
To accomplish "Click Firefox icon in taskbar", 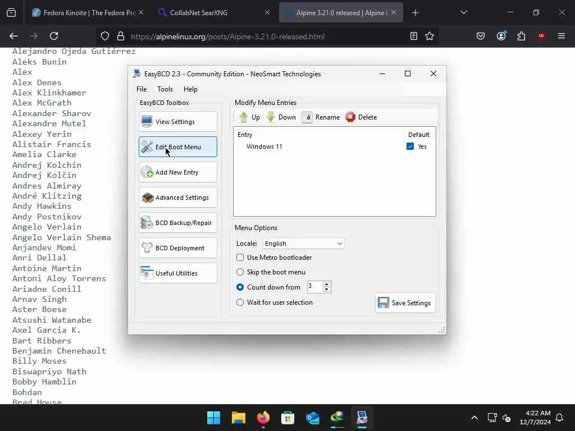I will coord(263,418).
